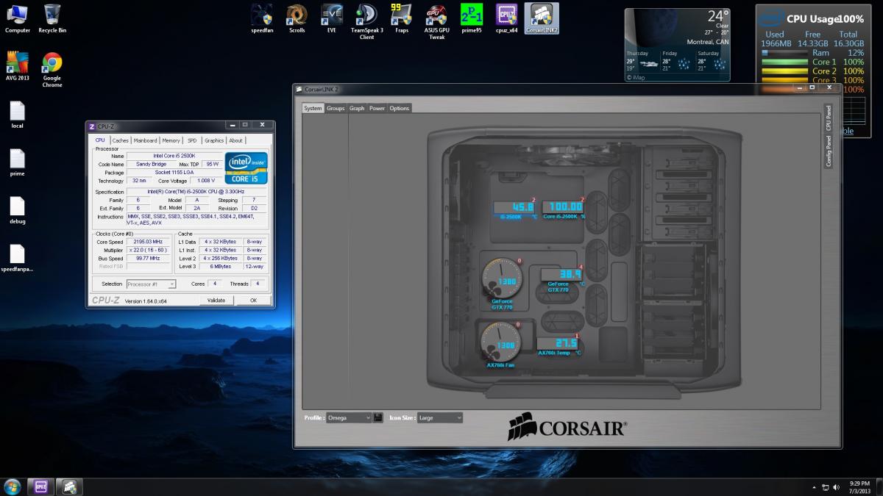Select the local file on desktop
Viewport: 883px width, 496px height.
point(18,115)
